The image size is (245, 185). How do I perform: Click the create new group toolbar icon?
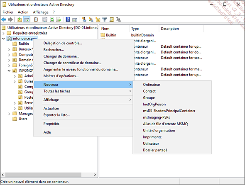click(91, 19)
